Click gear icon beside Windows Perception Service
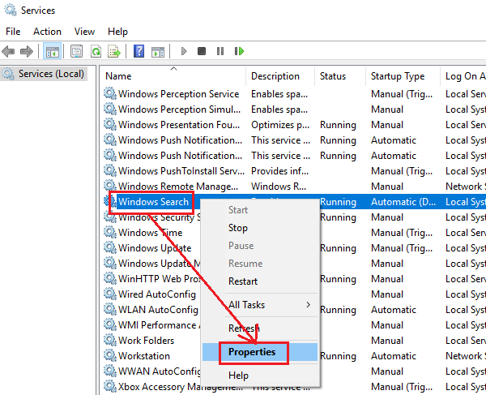This screenshot has height=395, width=486. click(x=109, y=93)
